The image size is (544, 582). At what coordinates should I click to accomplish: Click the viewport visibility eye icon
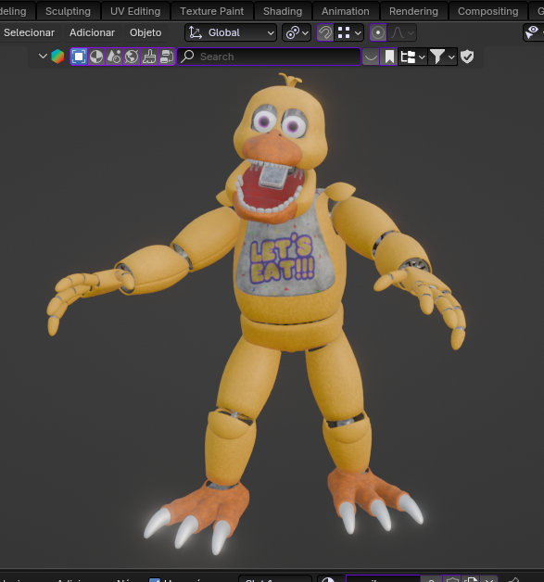coord(532,32)
